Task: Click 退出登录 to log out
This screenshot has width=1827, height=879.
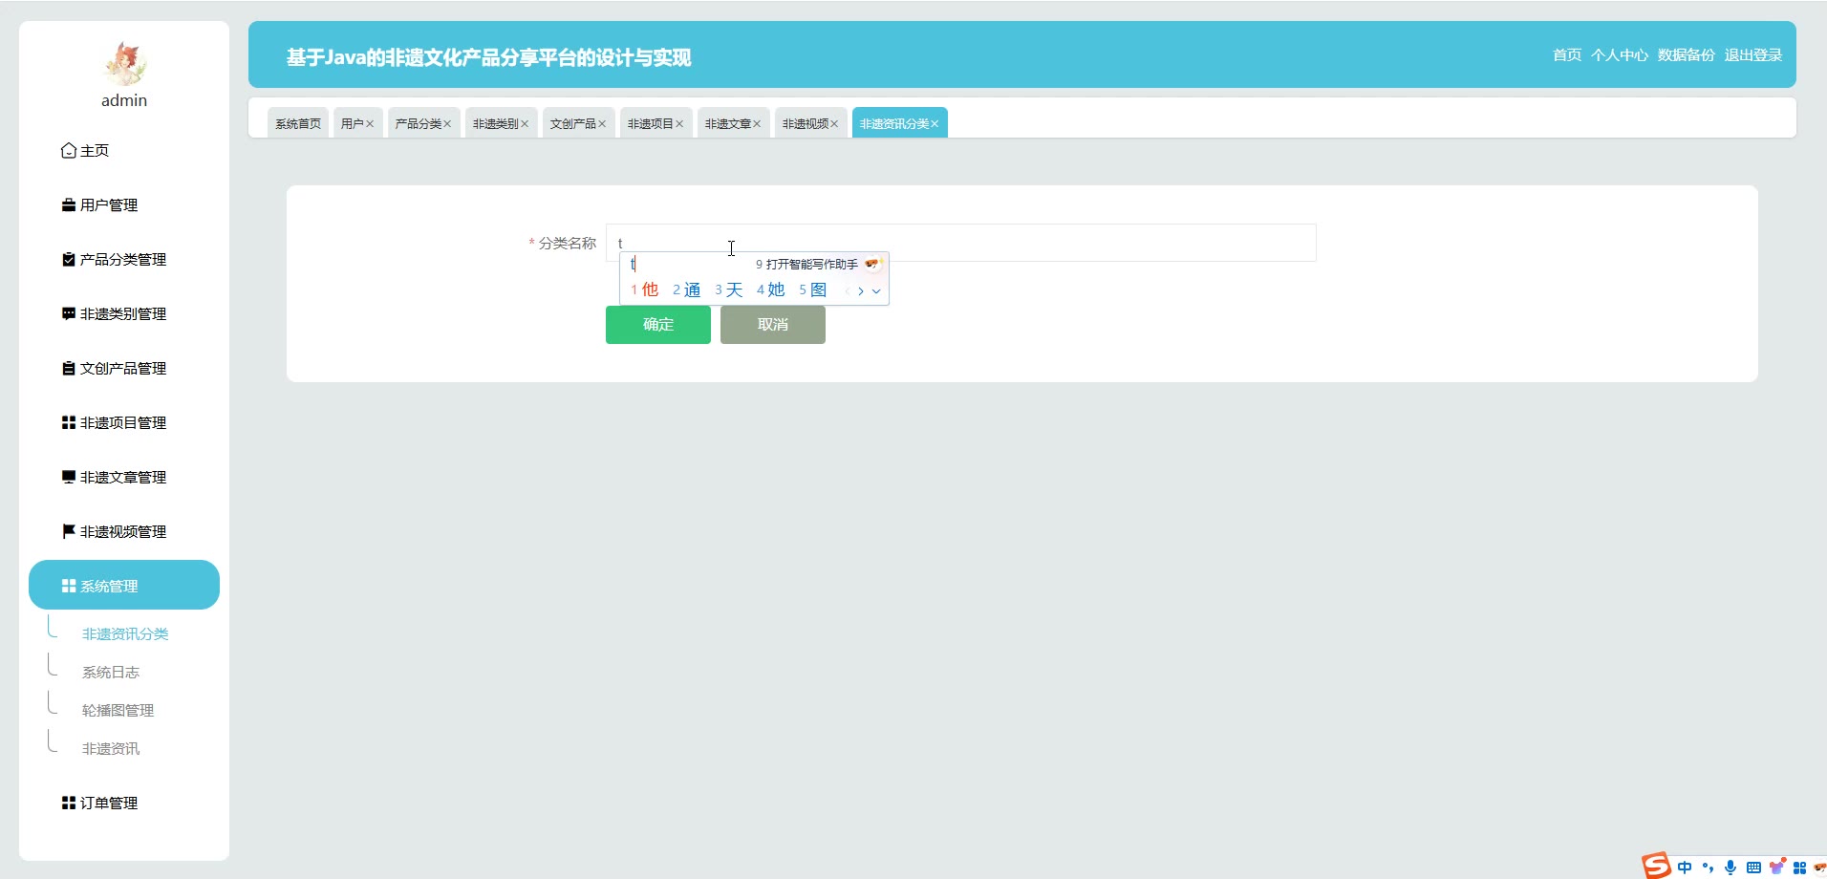Action: coord(1753,55)
